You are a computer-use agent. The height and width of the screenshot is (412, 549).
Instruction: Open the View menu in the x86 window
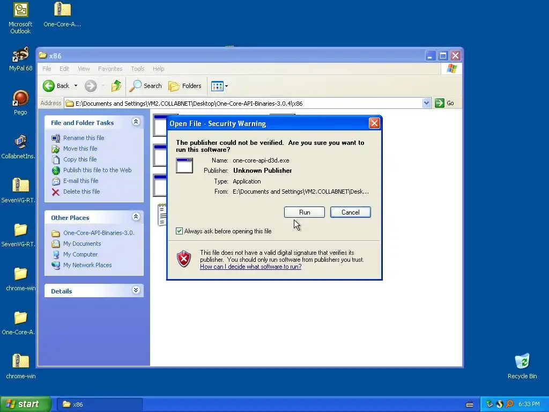(x=84, y=69)
